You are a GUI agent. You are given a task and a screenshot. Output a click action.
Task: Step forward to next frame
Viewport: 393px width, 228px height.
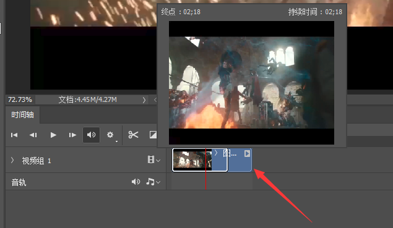coord(72,135)
